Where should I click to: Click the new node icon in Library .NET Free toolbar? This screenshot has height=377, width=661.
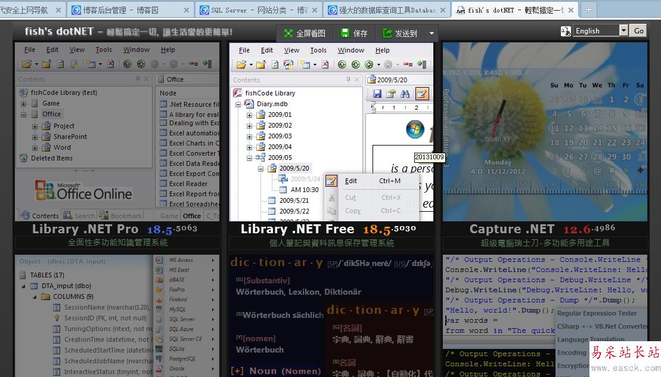pyautogui.click(x=305, y=64)
